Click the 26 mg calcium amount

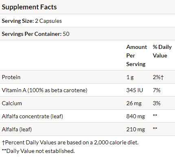pyautogui.click(x=134, y=103)
